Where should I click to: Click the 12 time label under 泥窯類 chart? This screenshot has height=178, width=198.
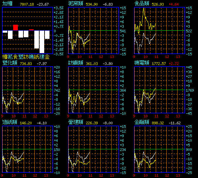[x=101, y=57]
